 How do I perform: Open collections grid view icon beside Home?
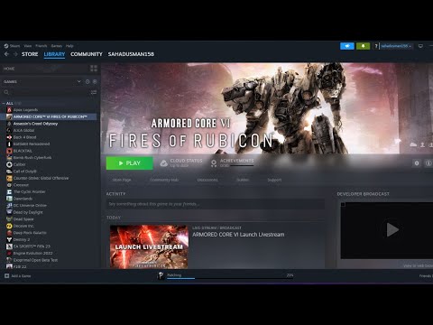click(x=94, y=69)
